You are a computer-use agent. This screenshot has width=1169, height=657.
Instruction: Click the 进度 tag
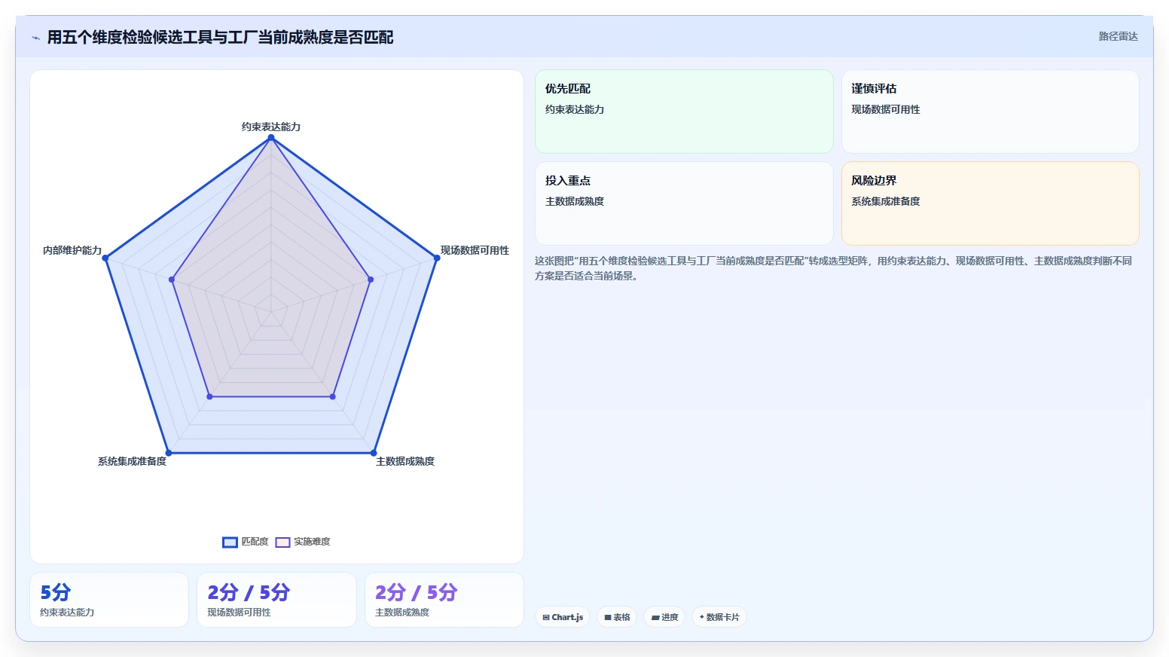(664, 617)
